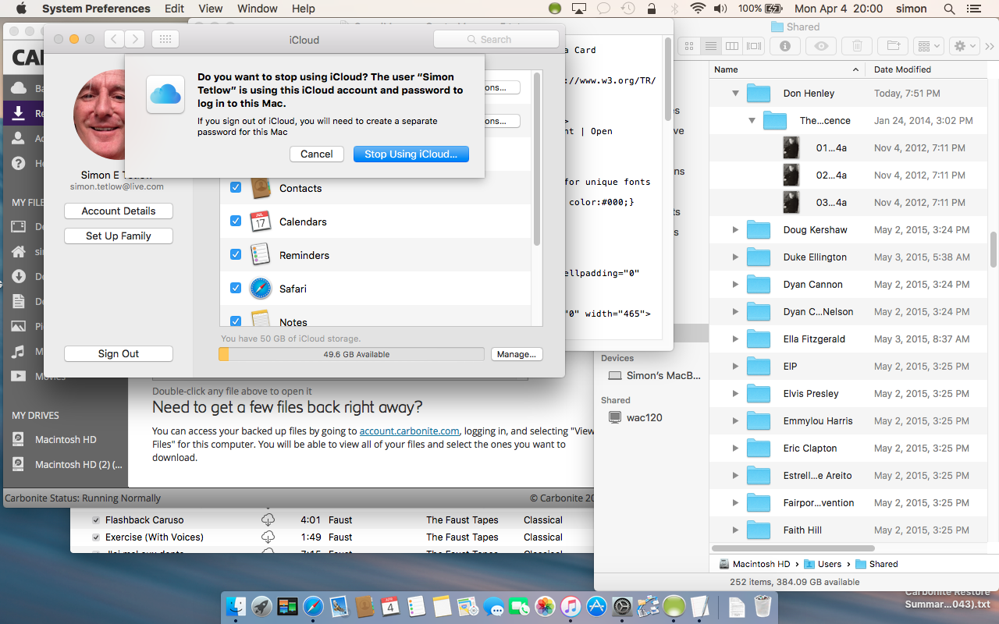The image size is (999, 624).
Task: Click the Wi-Fi status icon
Action: 698,9
